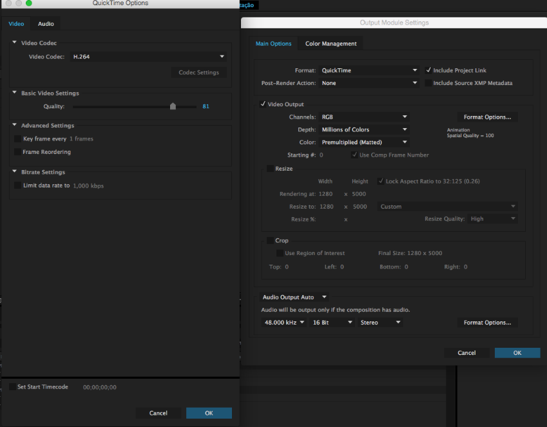547x427 pixels.
Task: Switch to the Audio tab
Action: click(x=46, y=24)
